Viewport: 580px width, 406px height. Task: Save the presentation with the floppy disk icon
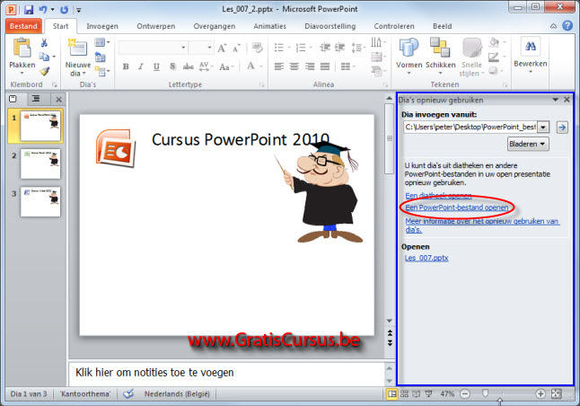tap(29, 10)
